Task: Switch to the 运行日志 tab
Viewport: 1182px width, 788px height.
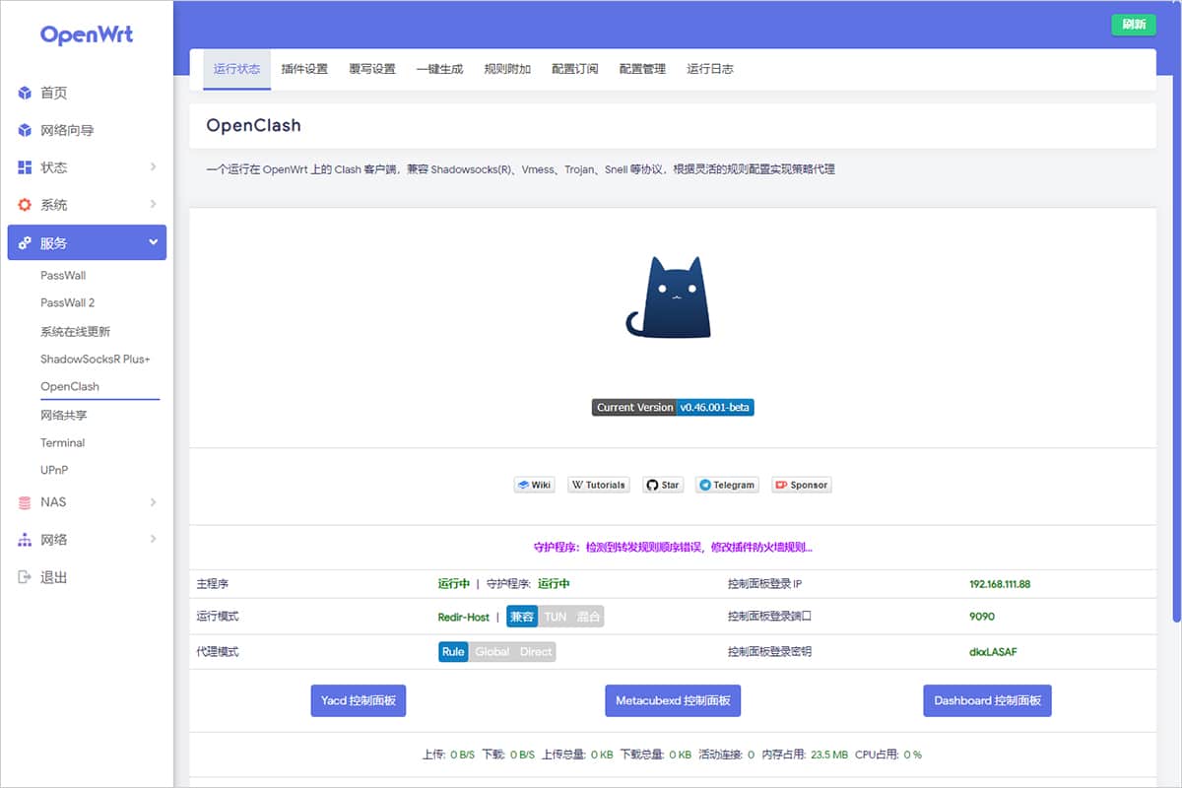Action: point(710,69)
